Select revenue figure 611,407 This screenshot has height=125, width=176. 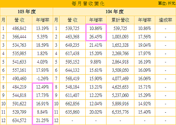point(72,95)
